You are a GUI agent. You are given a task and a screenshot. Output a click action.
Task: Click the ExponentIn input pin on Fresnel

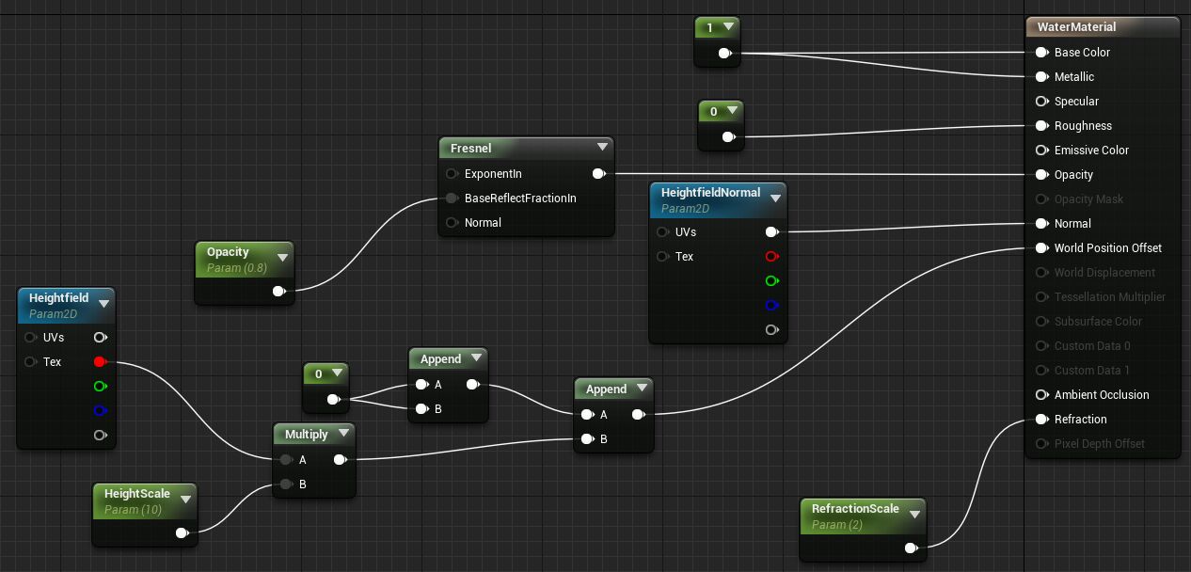(x=452, y=174)
